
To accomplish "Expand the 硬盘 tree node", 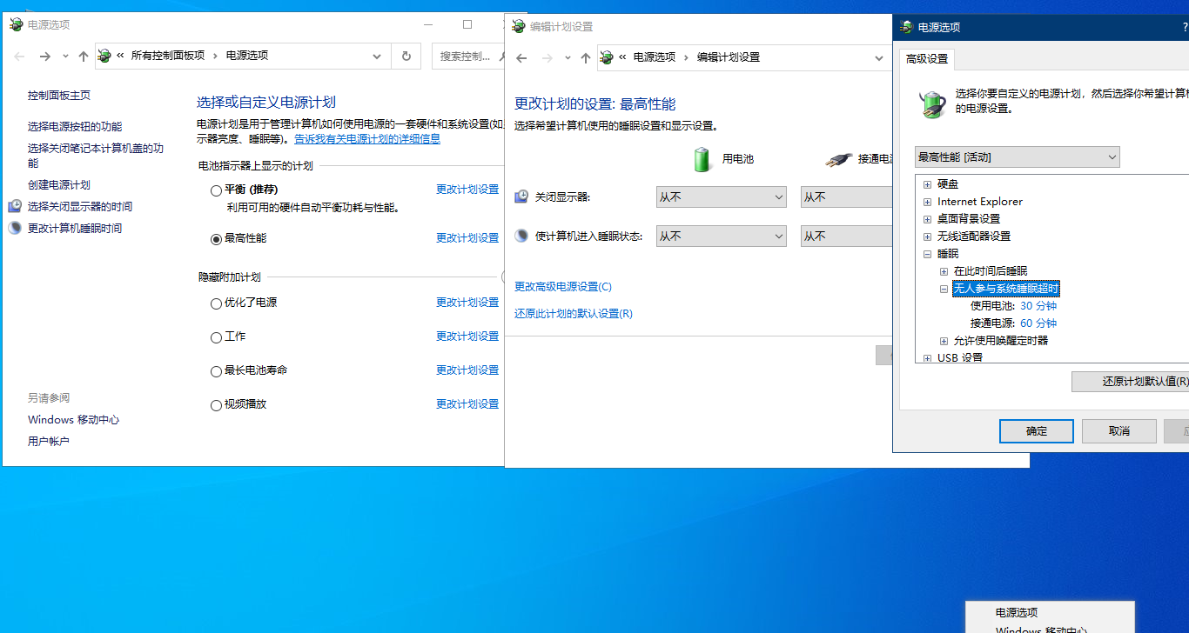I will (x=927, y=184).
